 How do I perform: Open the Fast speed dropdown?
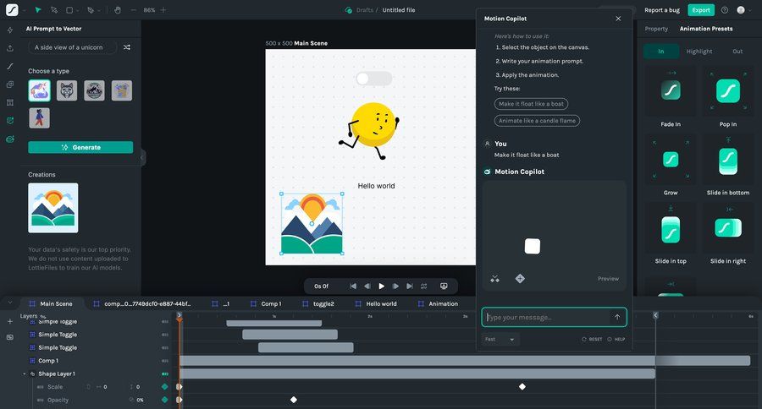coord(500,339)
